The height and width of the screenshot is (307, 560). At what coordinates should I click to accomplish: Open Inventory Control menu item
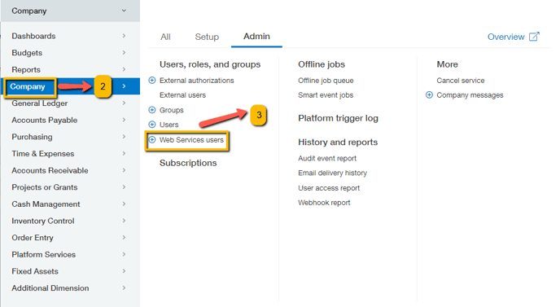pyautogui.click(x=43, y=221)
